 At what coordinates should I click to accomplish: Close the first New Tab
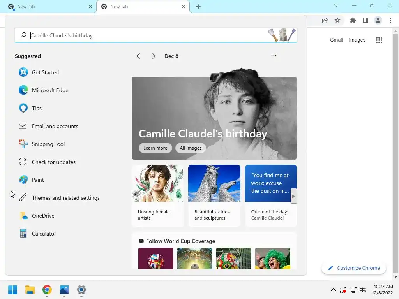coord(90,7)
